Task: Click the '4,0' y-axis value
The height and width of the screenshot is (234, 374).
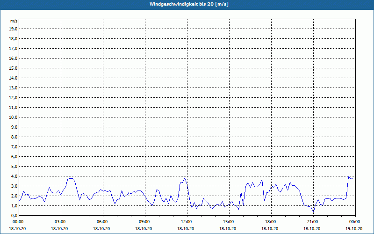Action: [14, 176]
